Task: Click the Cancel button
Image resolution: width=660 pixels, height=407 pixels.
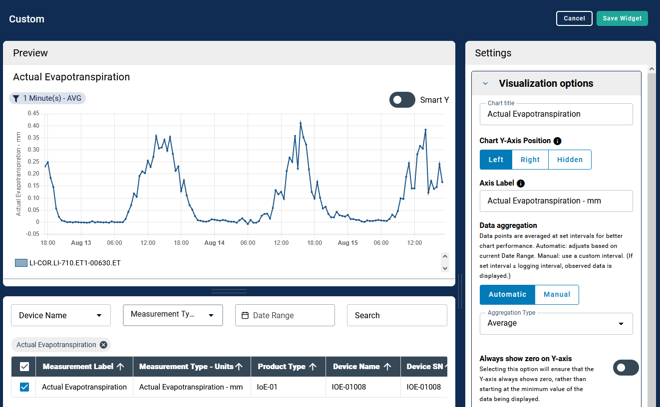Action: [574, 18]
